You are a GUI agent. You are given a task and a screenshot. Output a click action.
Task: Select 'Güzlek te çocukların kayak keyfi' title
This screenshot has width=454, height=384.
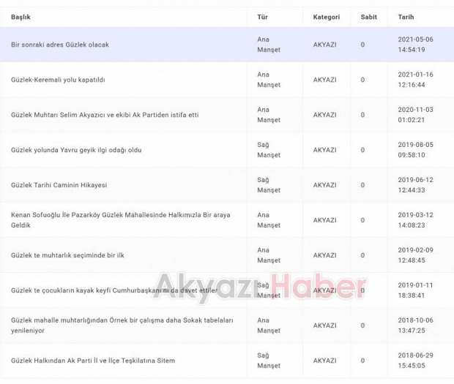point(114,290)
